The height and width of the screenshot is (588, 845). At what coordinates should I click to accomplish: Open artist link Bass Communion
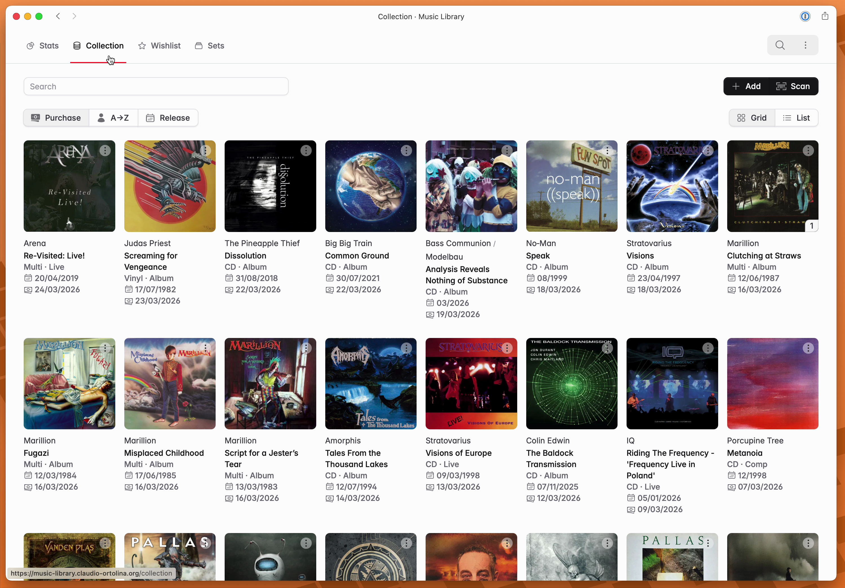[458, 243]
